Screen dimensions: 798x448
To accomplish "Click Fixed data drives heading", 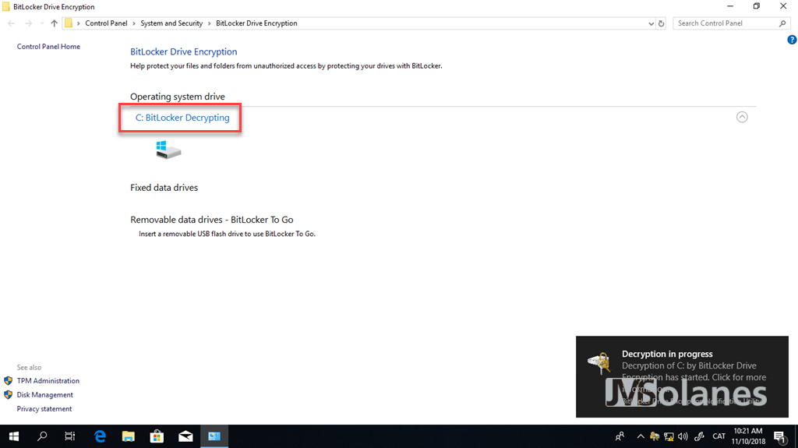I will pos(164,187).
